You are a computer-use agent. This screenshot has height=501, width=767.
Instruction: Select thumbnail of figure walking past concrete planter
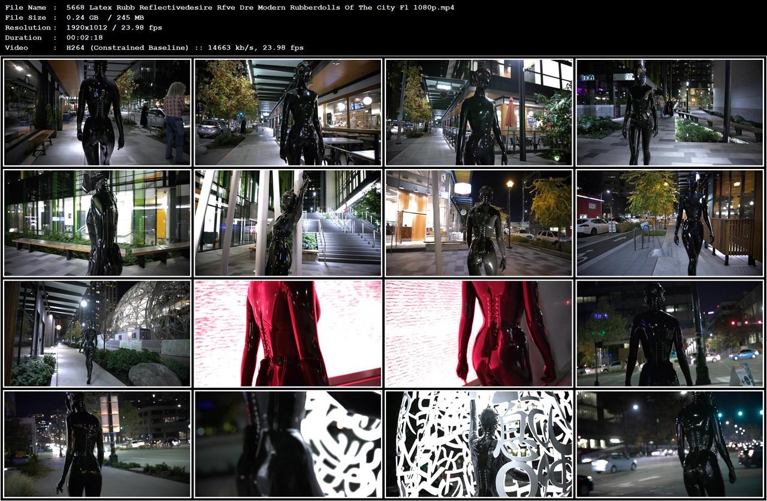(x=670, y=112)
